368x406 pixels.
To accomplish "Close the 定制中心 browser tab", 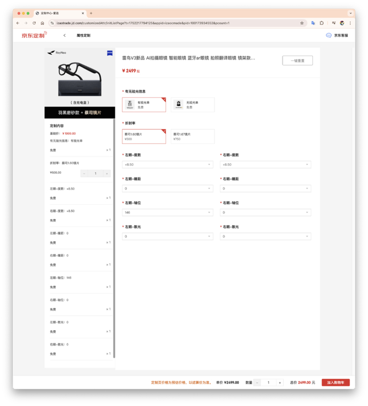I will tap(83, 13).
